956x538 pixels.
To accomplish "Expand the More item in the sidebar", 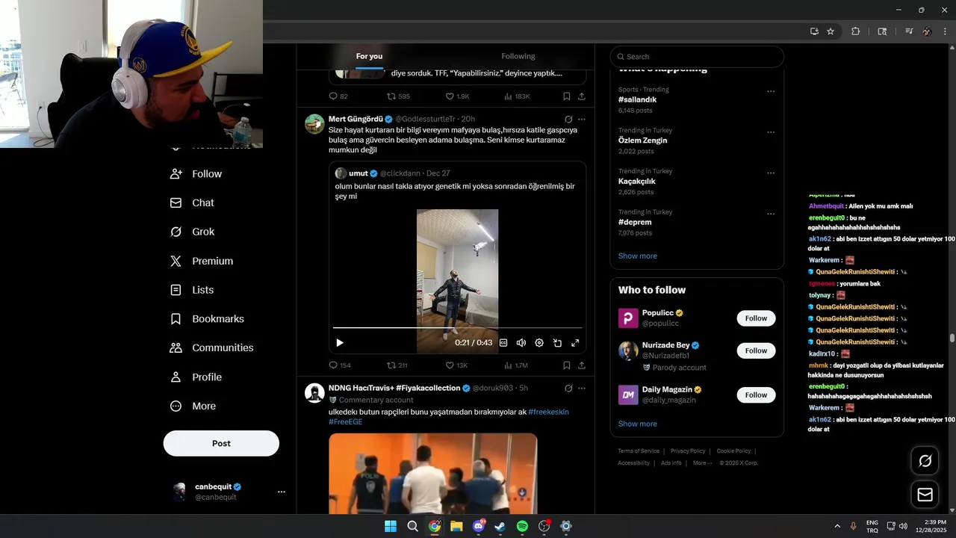I will (x=193, y=406).
